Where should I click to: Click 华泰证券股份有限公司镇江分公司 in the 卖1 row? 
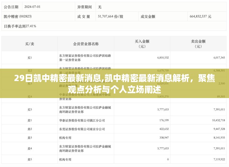82,120
